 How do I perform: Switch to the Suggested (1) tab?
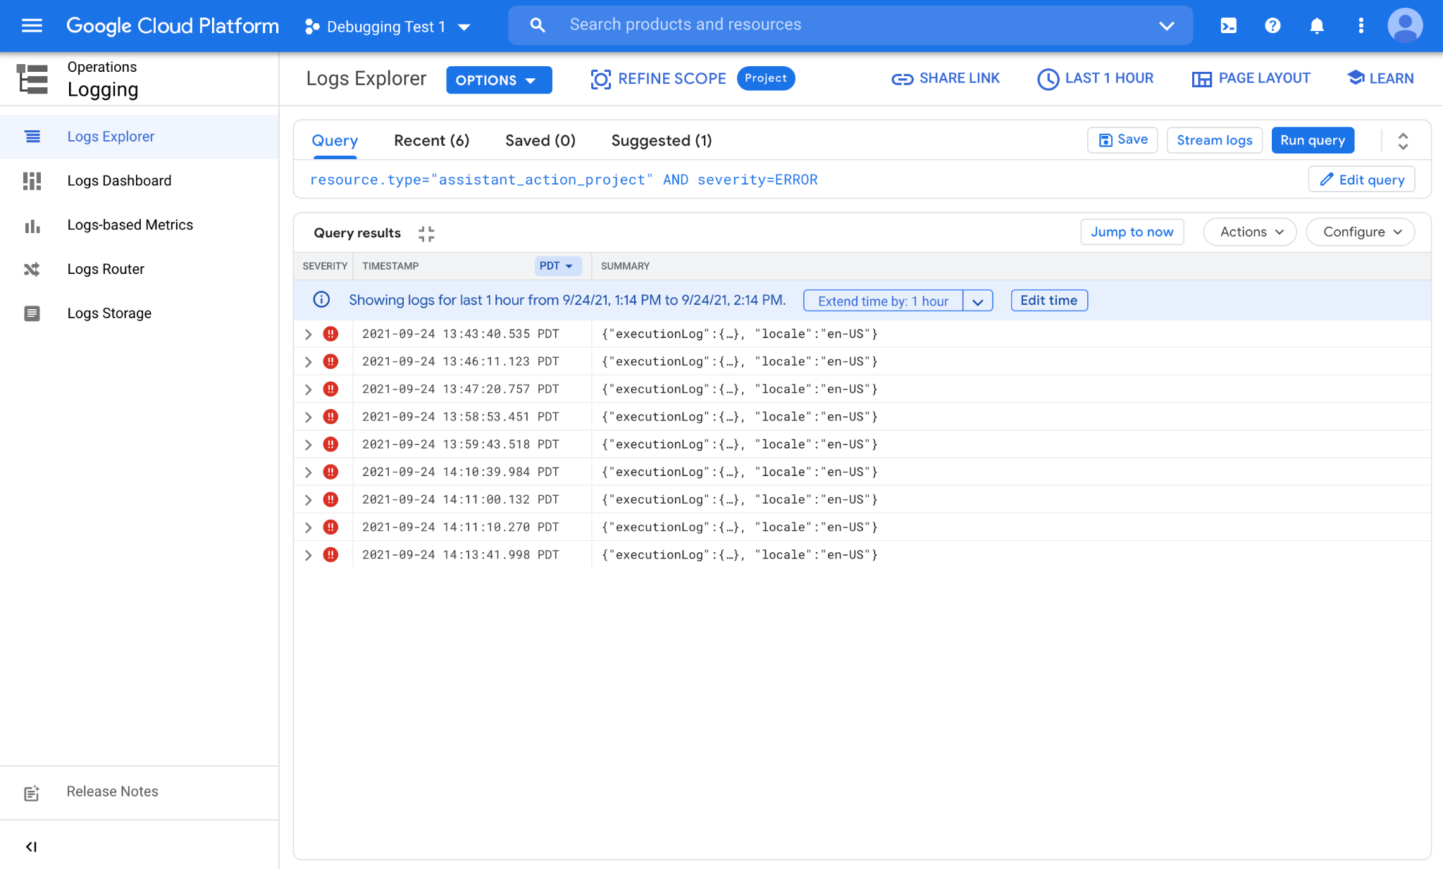[x=661, y=141]
